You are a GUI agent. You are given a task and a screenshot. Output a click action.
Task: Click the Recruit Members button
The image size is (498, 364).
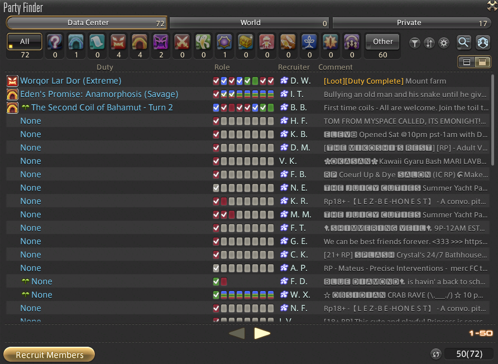[49, 355]
